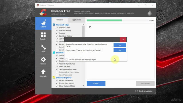Enable Autocomplete Form History checkbox

57,72
